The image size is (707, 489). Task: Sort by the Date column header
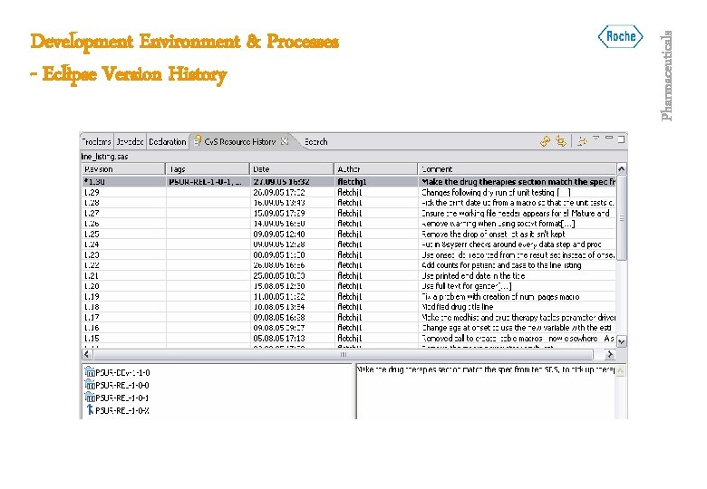[292, 168]
